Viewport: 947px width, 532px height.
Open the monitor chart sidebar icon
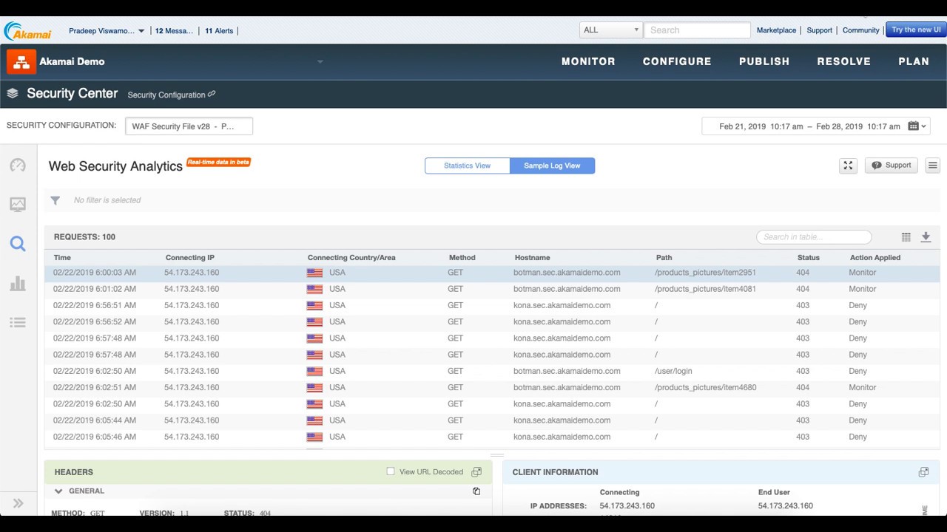(18, 205)
